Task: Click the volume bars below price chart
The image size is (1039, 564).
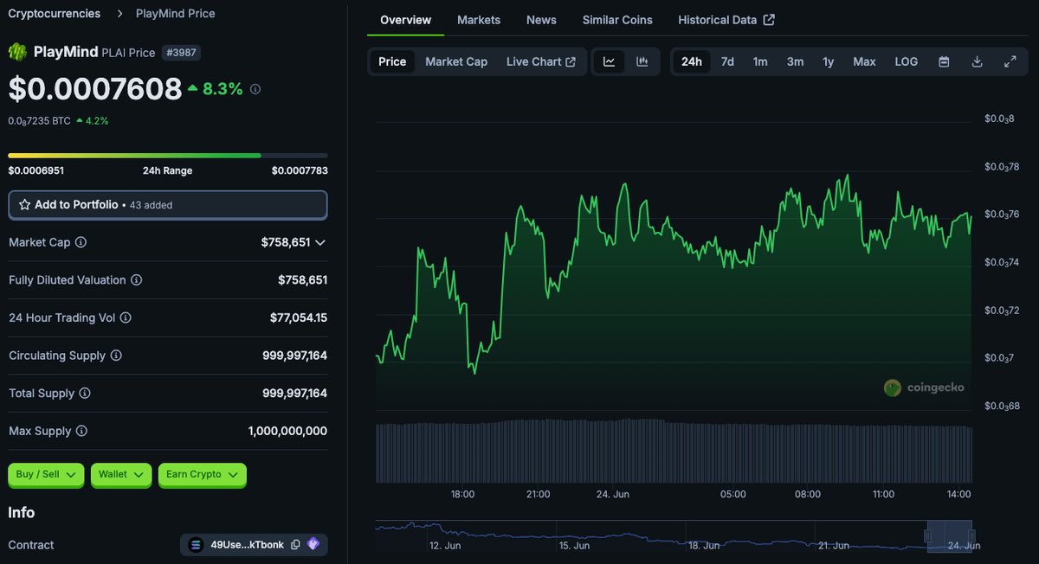Action: pyautogui.click(x=674, y=452)
